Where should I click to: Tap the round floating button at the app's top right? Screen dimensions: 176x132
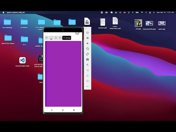(77, 33)
